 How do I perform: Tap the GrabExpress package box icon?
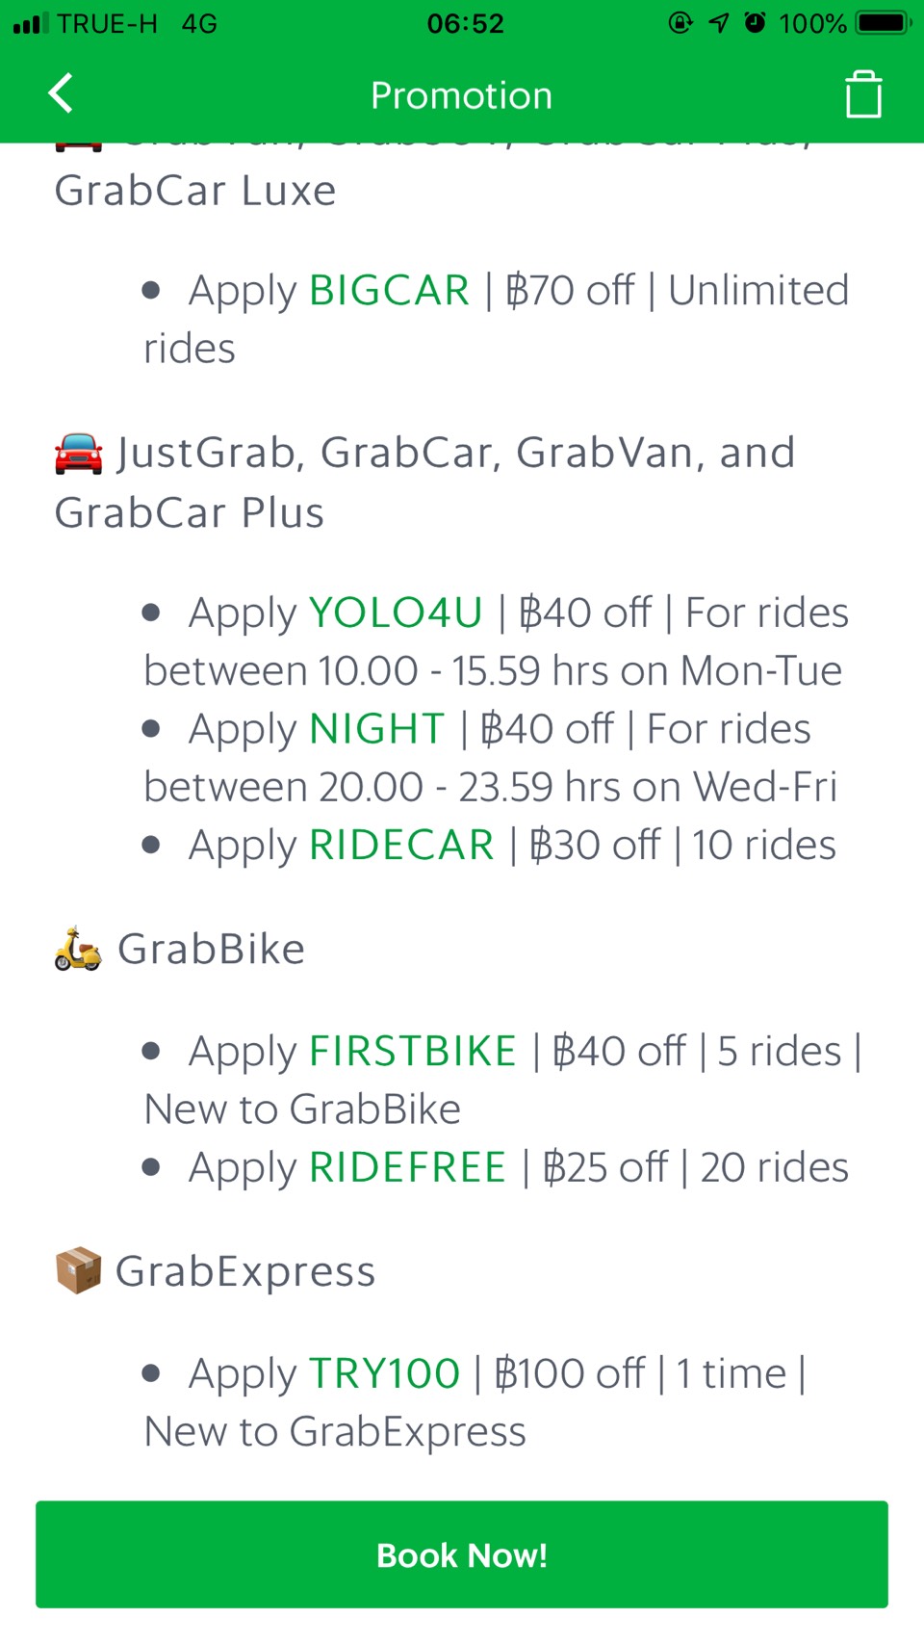[78, 1270]
